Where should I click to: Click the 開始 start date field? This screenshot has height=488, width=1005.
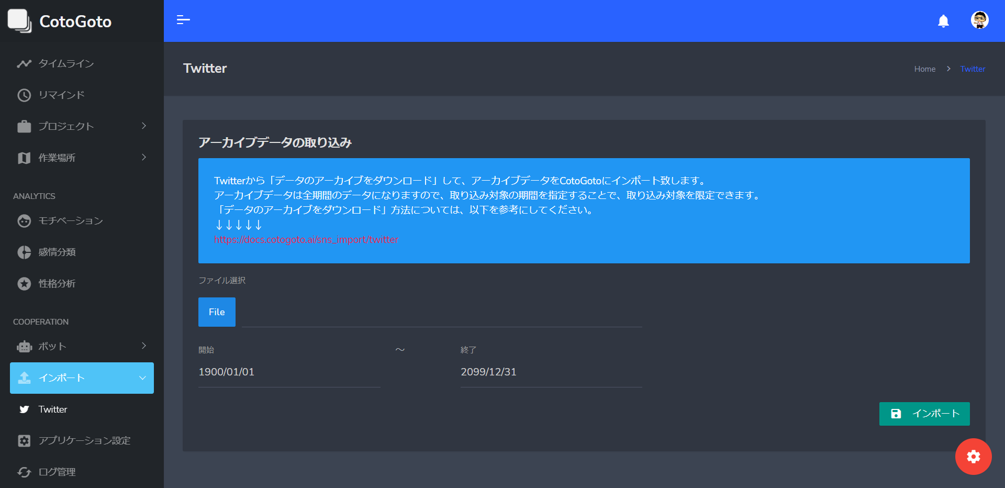pos(289,372)
